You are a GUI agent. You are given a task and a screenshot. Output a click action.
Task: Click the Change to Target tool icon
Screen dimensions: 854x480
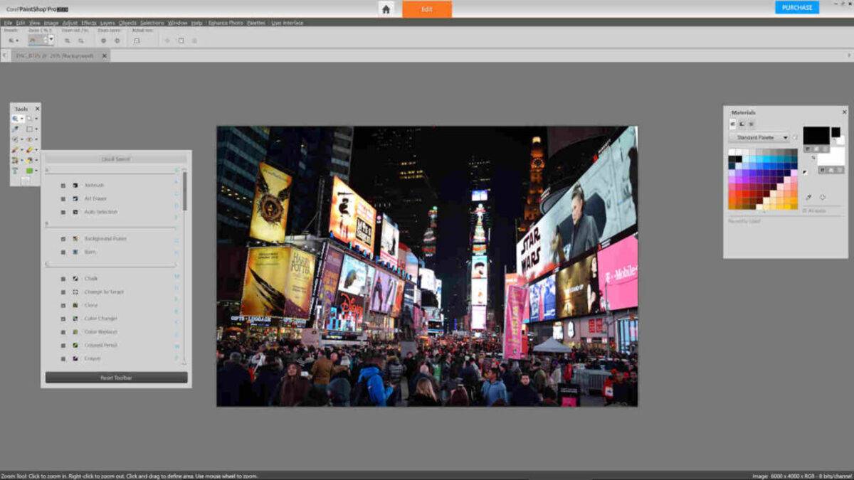(75, 292)
